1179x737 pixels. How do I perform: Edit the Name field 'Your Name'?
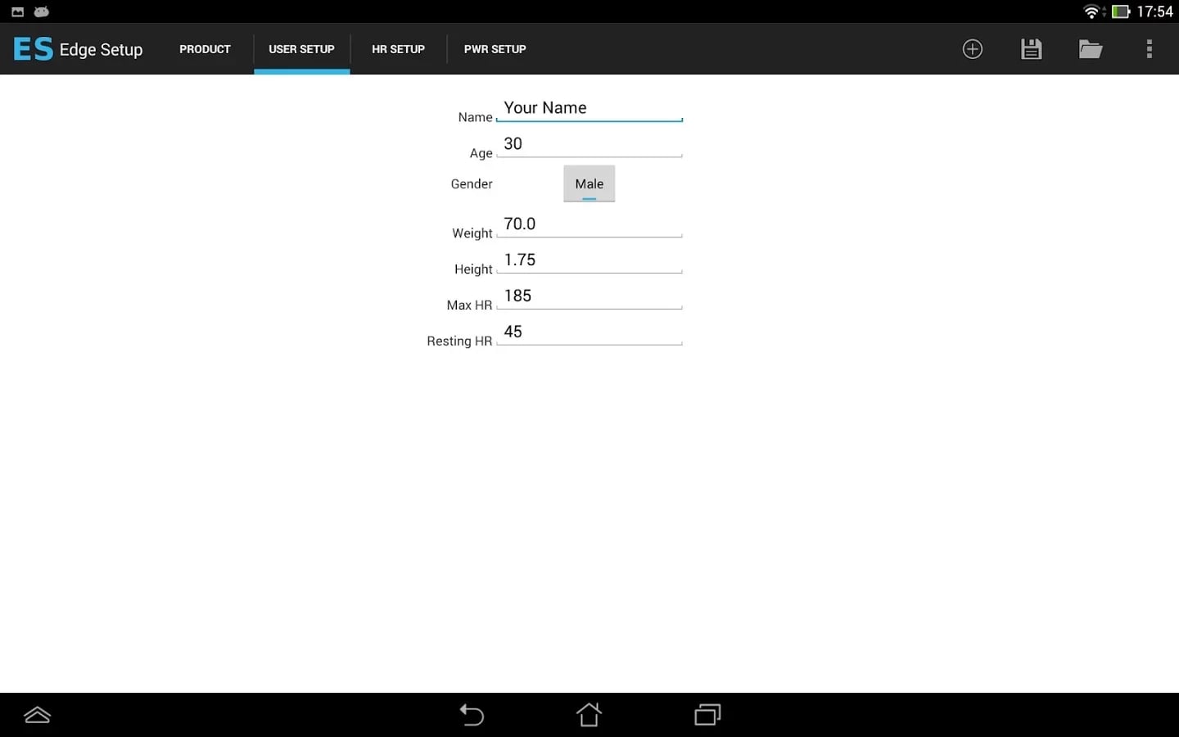(x=589, y=108)
